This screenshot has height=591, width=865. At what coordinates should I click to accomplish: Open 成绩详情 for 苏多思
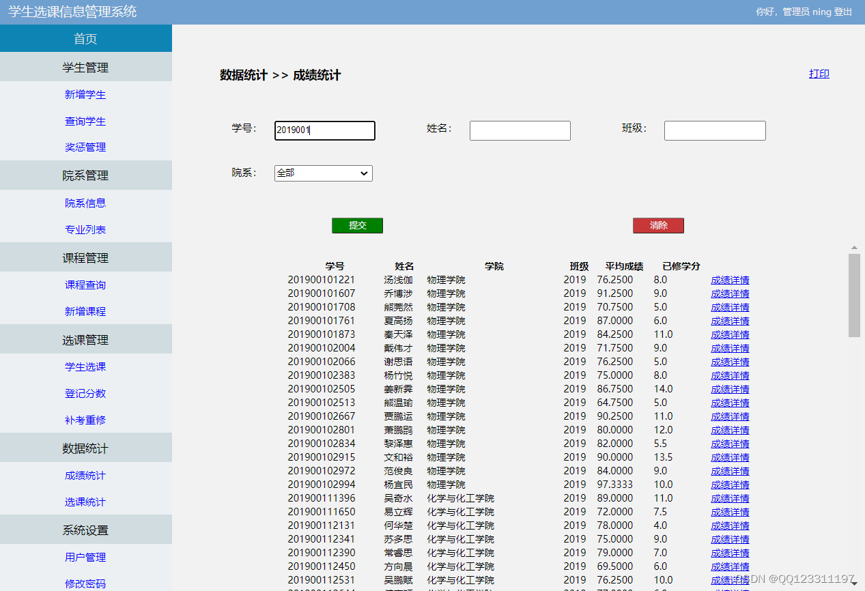tap(730, 539)
